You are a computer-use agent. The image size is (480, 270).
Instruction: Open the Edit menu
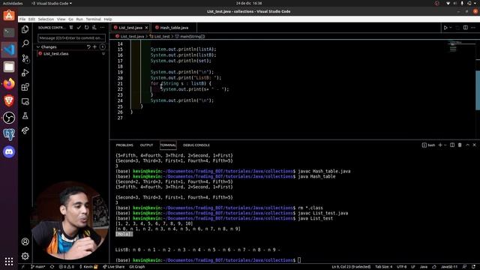point(31,19)
